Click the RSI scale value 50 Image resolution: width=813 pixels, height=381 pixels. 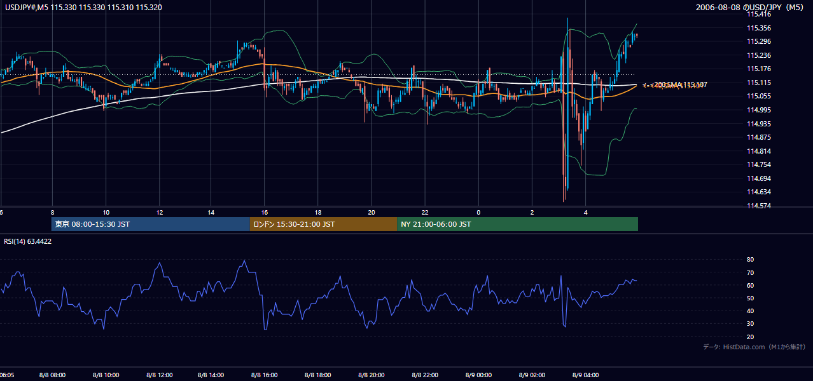click(x=751, y=298)
